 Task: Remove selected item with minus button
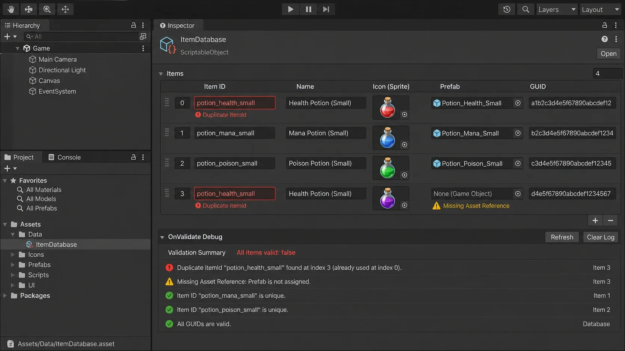click(610, 221)
